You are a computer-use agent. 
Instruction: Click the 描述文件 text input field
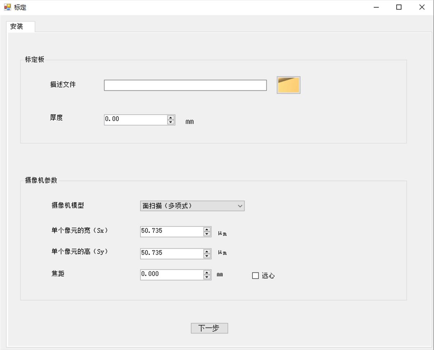coord(185,85)
